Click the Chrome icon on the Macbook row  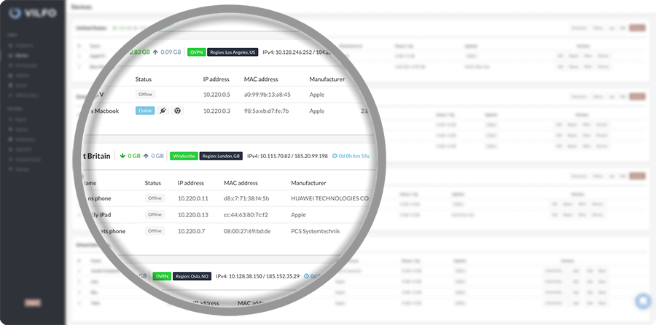click(176, 111)
